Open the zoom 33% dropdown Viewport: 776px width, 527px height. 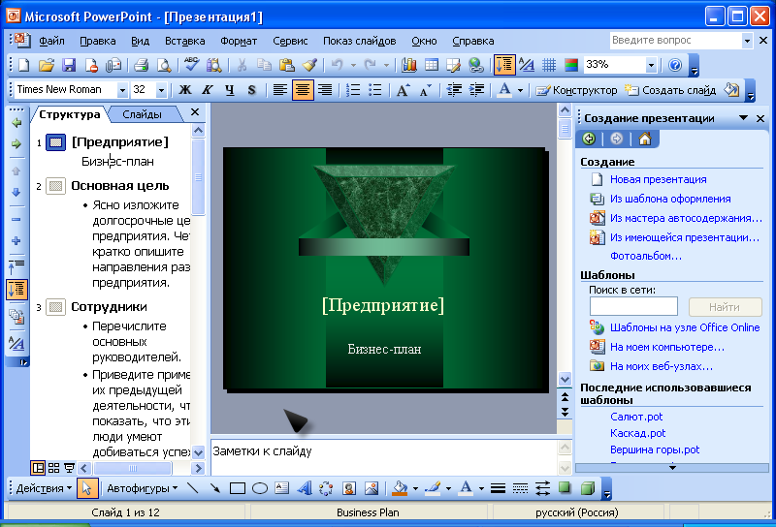pyautogui.click(x=651, y=65)
